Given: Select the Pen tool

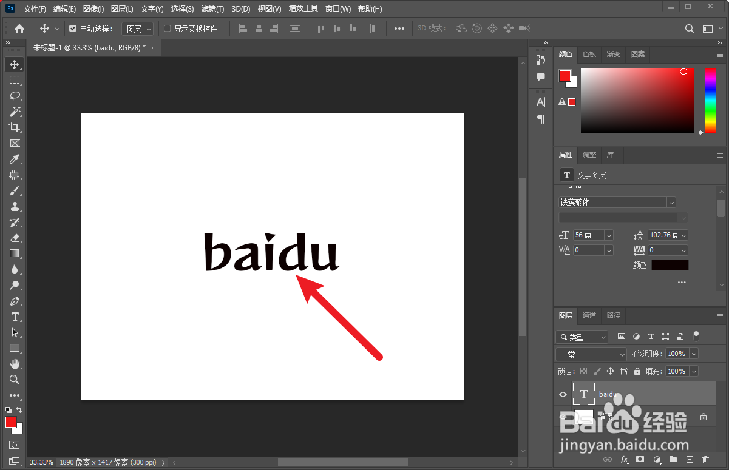Looking at the screenshot, I should click(15, 301).
